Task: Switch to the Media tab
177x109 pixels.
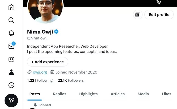Action: [143, 94]
